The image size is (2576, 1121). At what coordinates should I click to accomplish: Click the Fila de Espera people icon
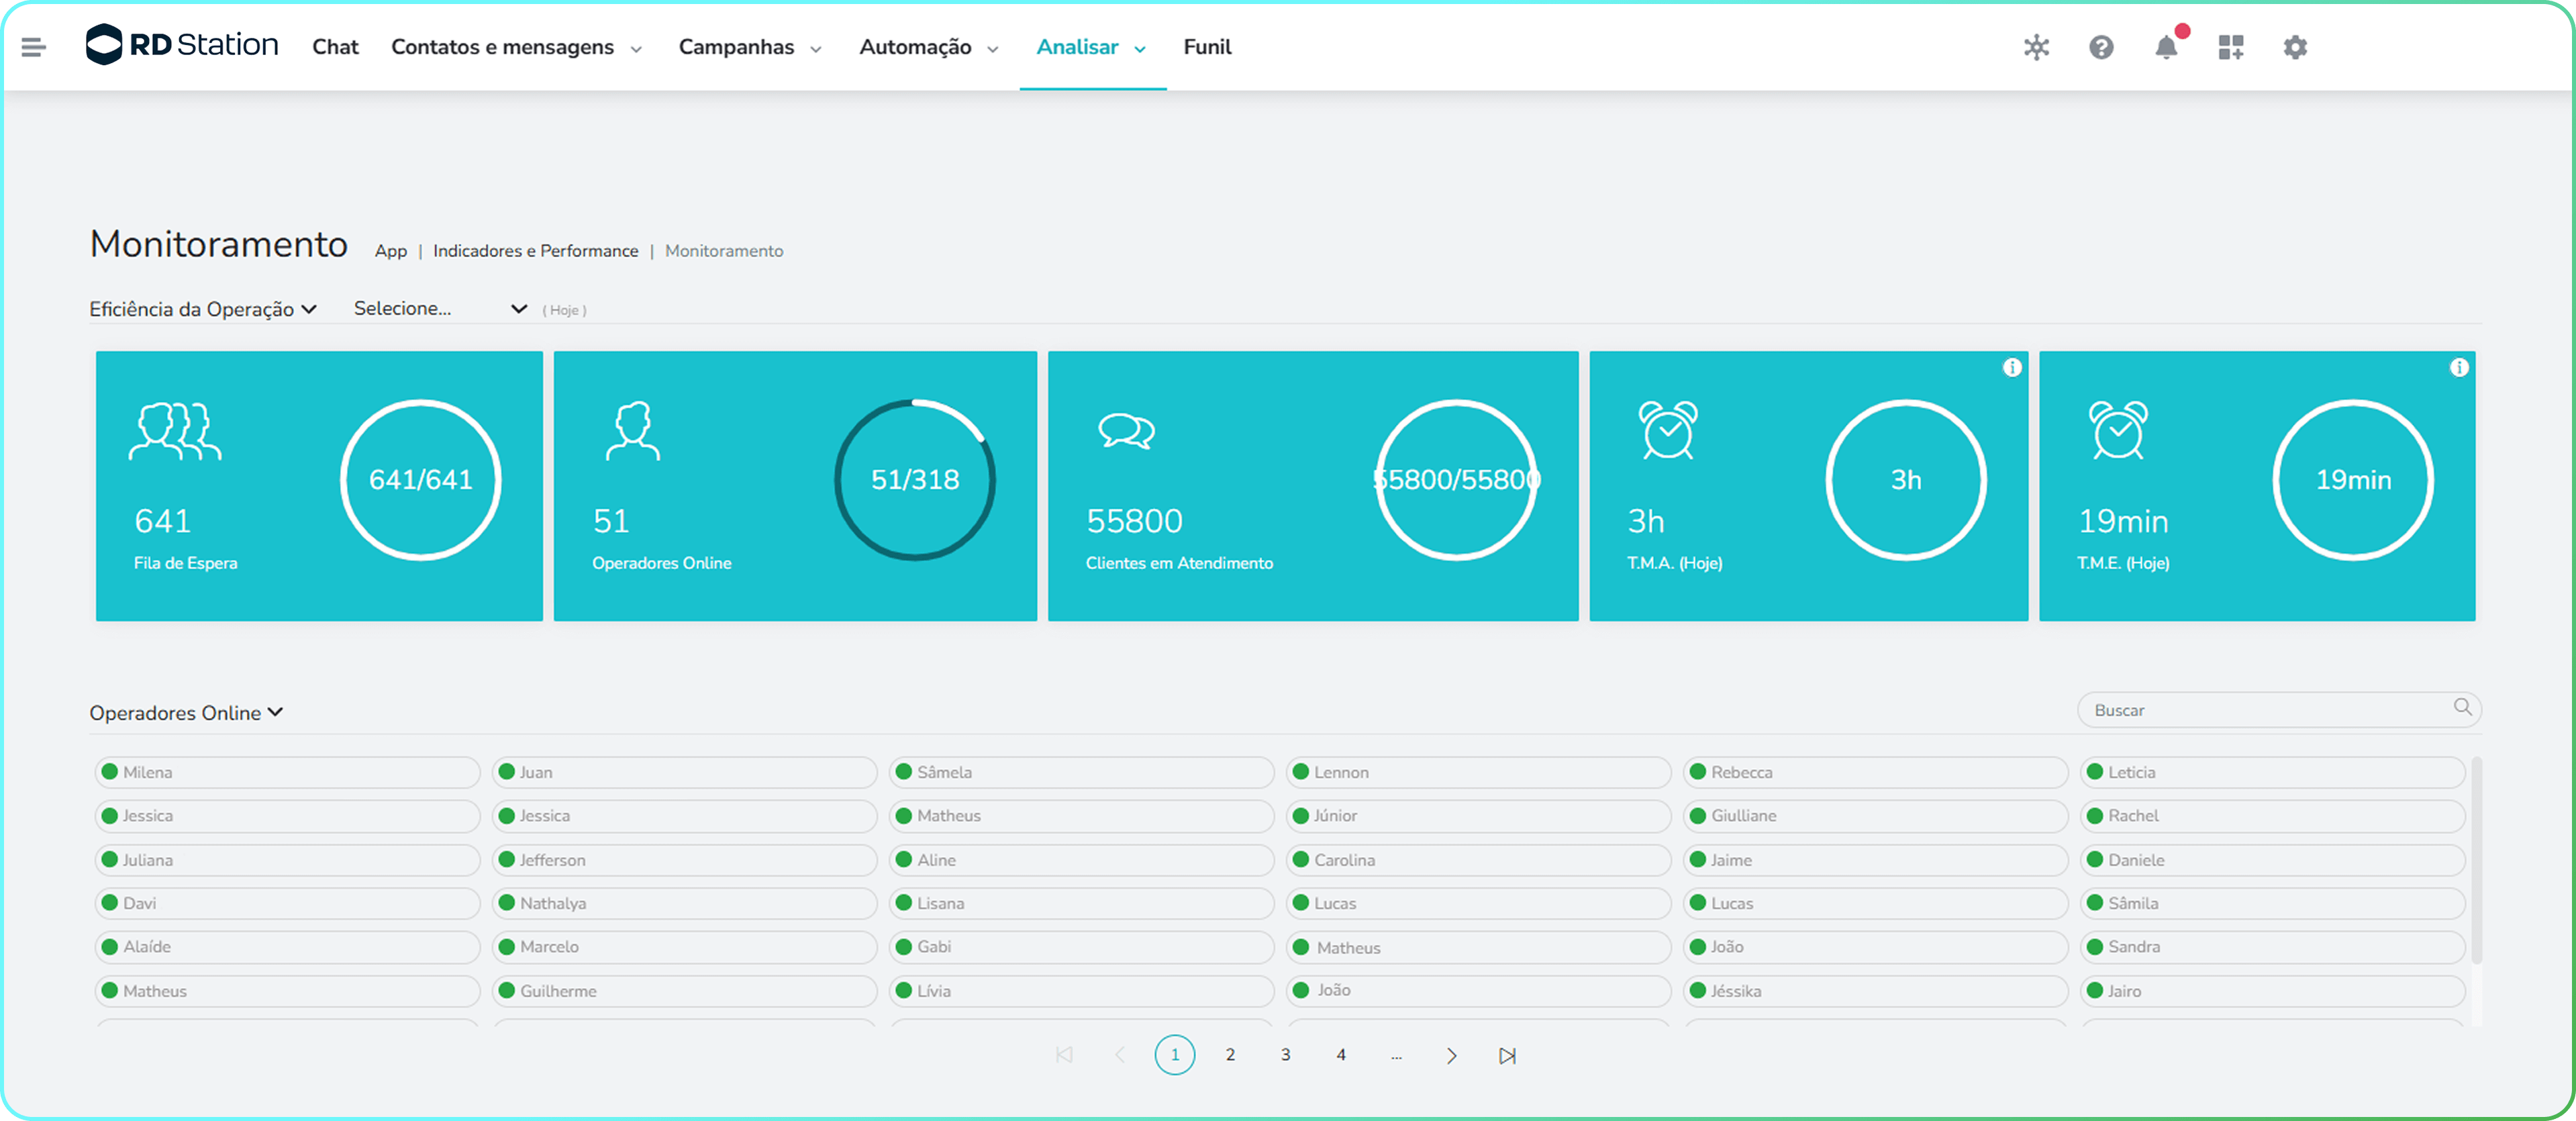(175, 431)
